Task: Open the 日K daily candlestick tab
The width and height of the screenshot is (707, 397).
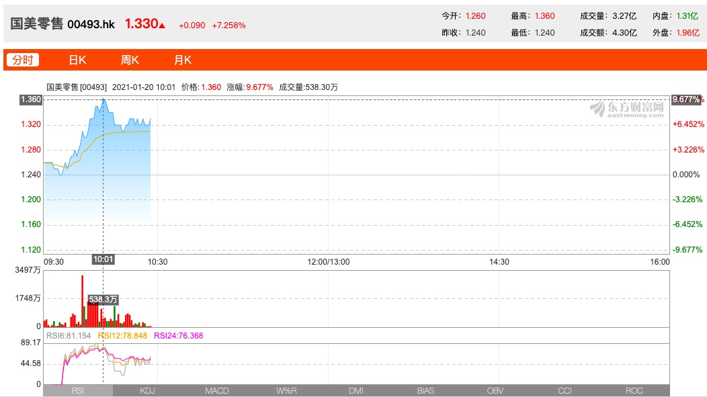Action: click(77, 60)
